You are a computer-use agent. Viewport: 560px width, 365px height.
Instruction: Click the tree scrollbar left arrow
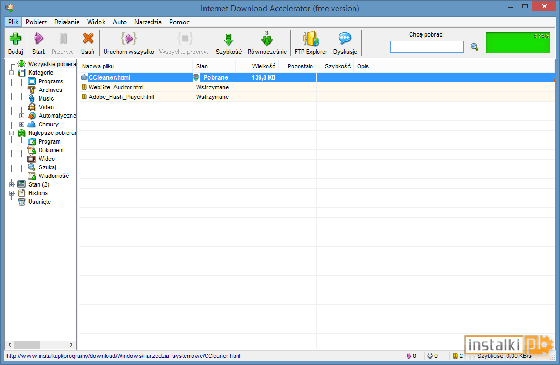point(10,345)
